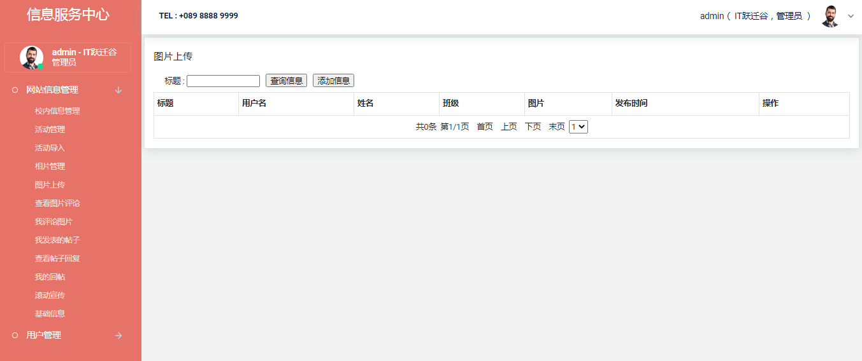Click the admin（IT跃迁谷，管理员）header text

[x=756, y=16]
